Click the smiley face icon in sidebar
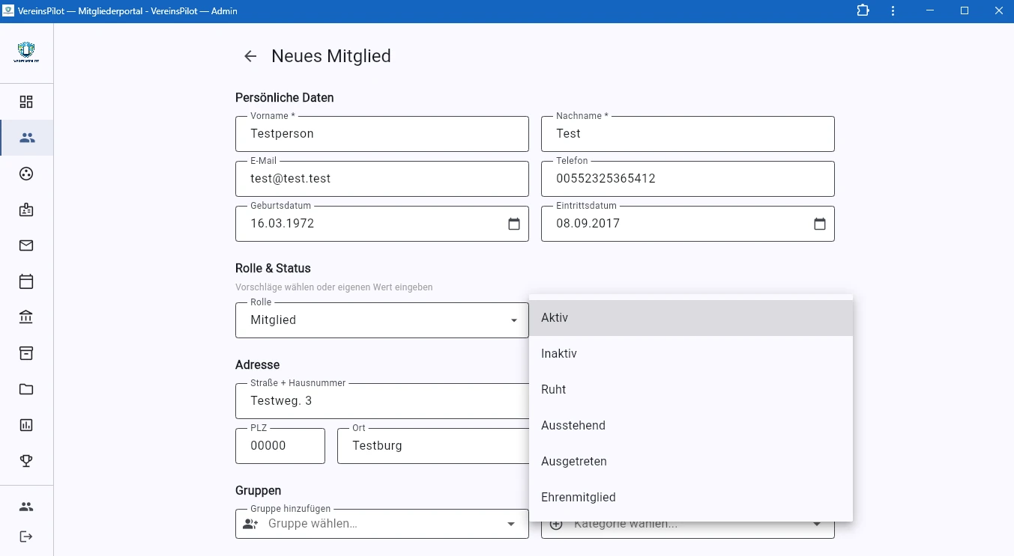Viewport: 1014px width, 556px height. point(26,174)
